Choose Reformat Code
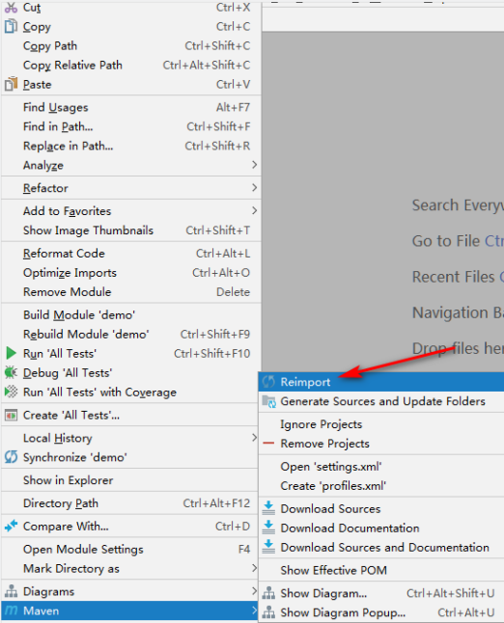The width and height of the screenshot is (504, 623). pyautogui.click(x=131, y=253)
